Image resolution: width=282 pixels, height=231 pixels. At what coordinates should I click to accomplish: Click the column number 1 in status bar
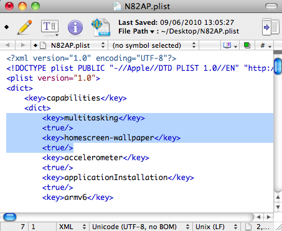[x=33, y=227]
